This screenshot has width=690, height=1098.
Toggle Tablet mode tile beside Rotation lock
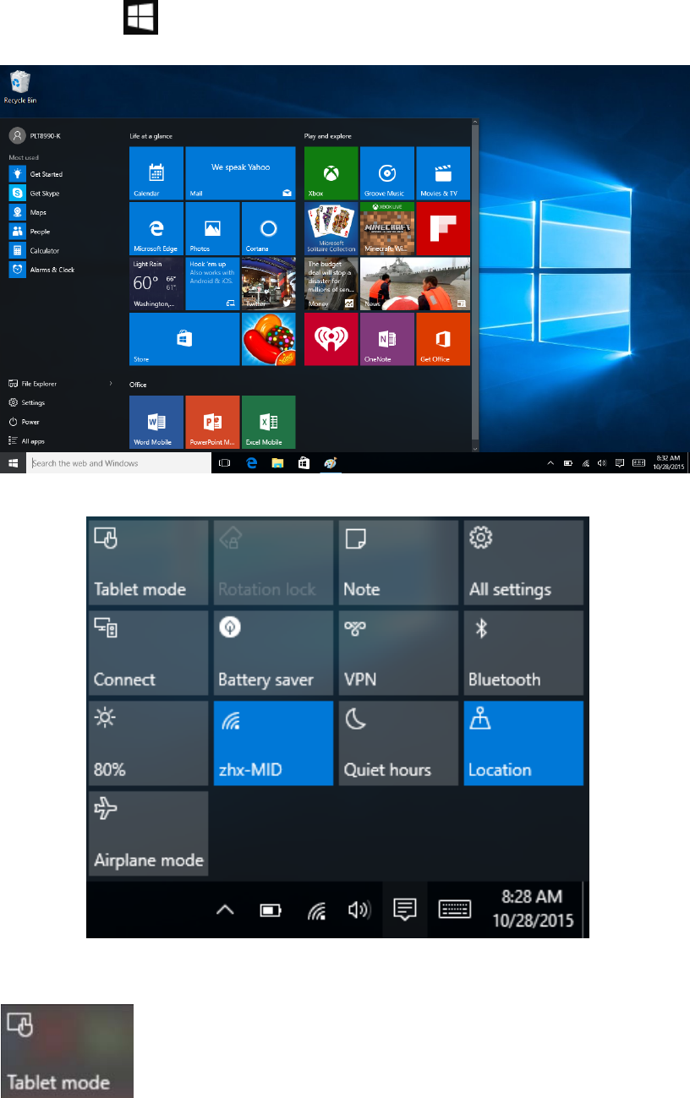click(x=148, y=563)
